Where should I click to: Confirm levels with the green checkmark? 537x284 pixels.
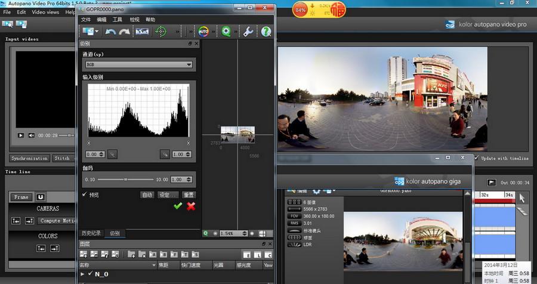[x=178, y=206]
